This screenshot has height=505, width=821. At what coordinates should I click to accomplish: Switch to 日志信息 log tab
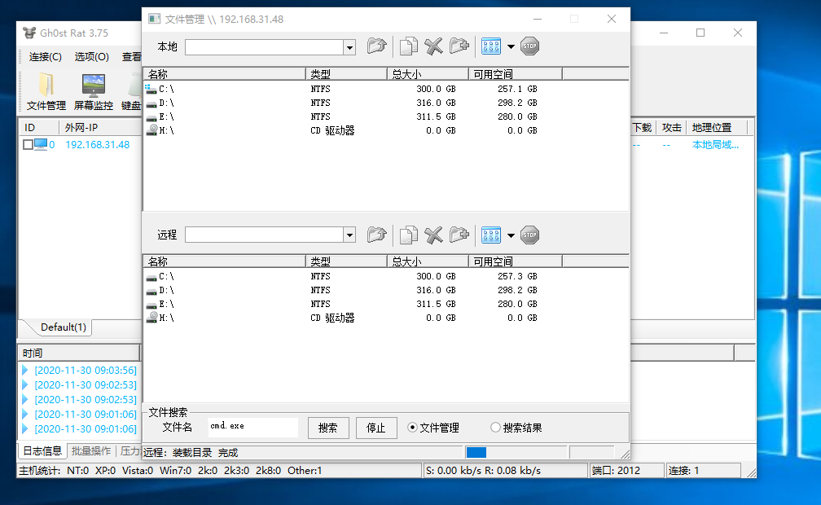click(x=42, y=451)
